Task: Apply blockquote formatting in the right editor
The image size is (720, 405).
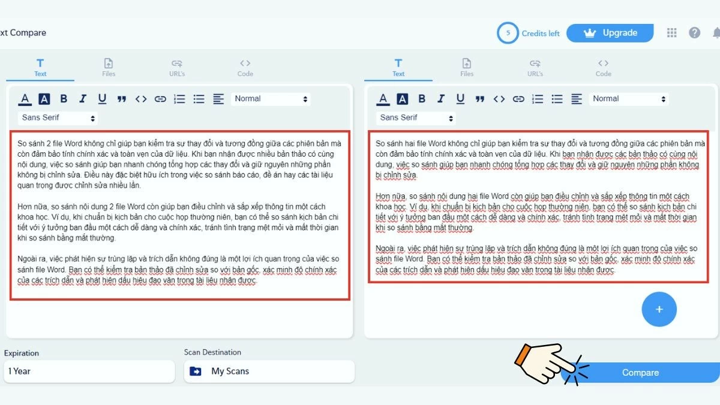Action: [479, 98]
